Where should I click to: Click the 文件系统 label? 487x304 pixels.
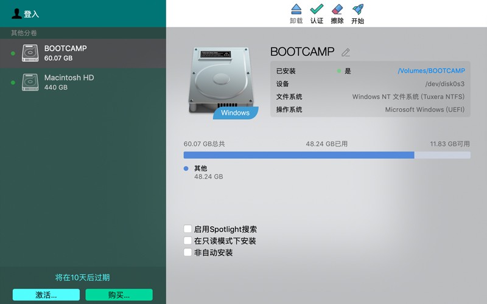tap(289, 97)
